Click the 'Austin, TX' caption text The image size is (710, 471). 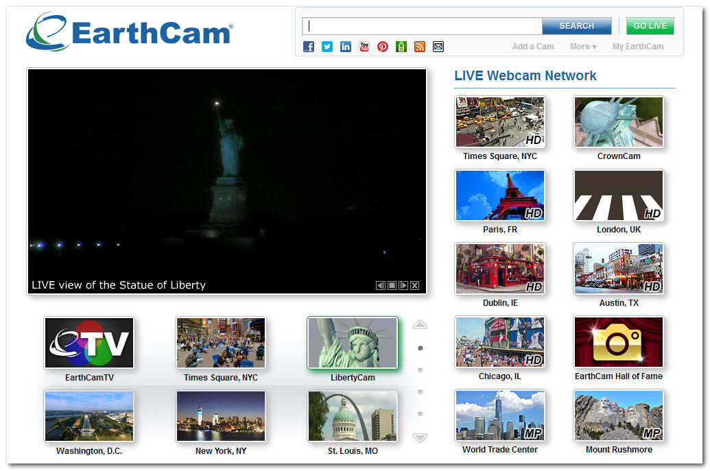point(619,303)
